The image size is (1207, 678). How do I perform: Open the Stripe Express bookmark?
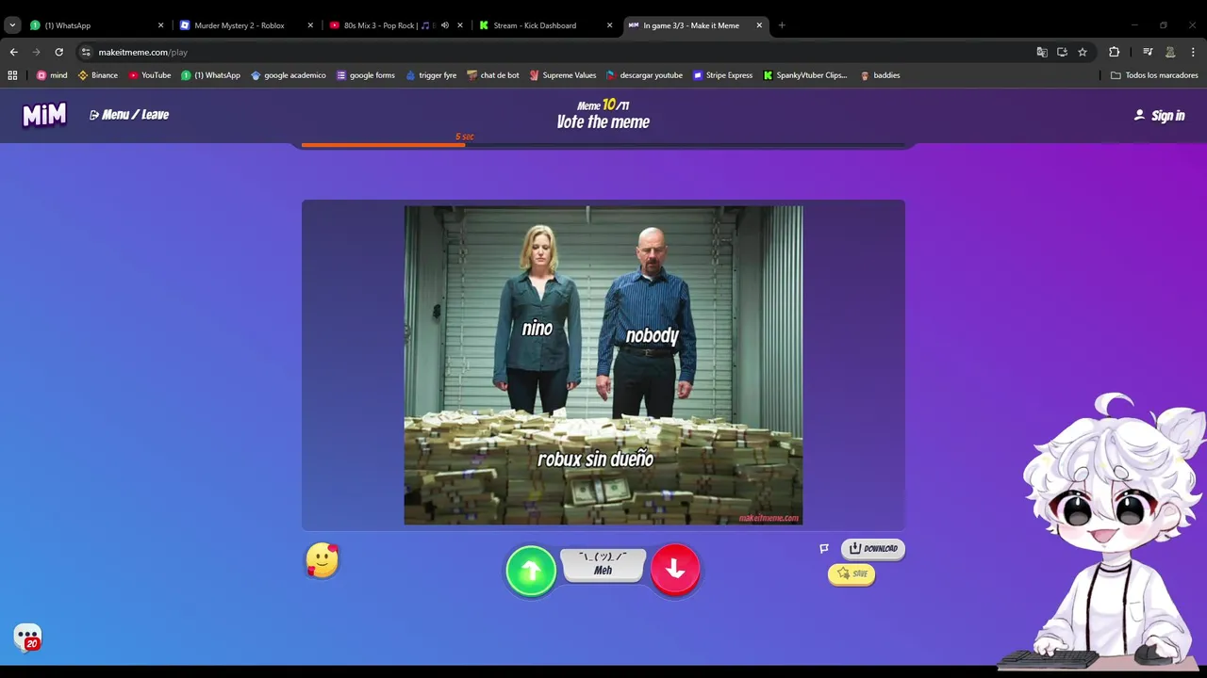(x=722, y=75)
